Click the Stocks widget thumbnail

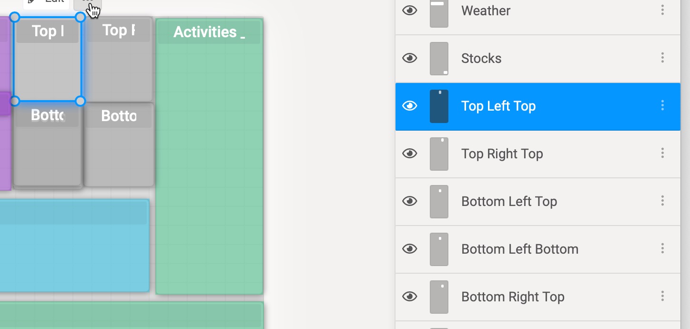click(x=439, y=58)
